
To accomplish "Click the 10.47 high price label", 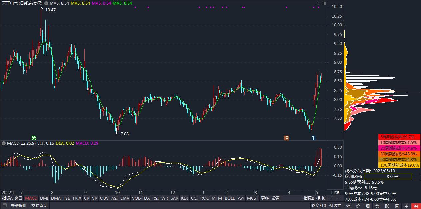I will [50, 10].
